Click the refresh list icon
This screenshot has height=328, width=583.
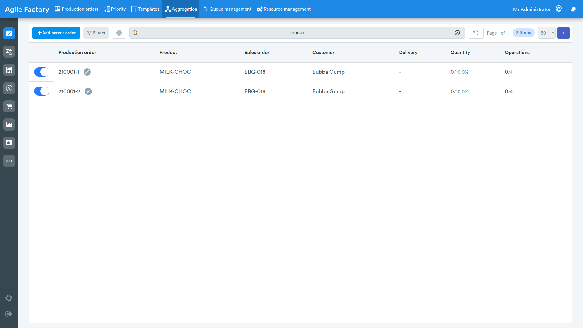pos(476,33)
